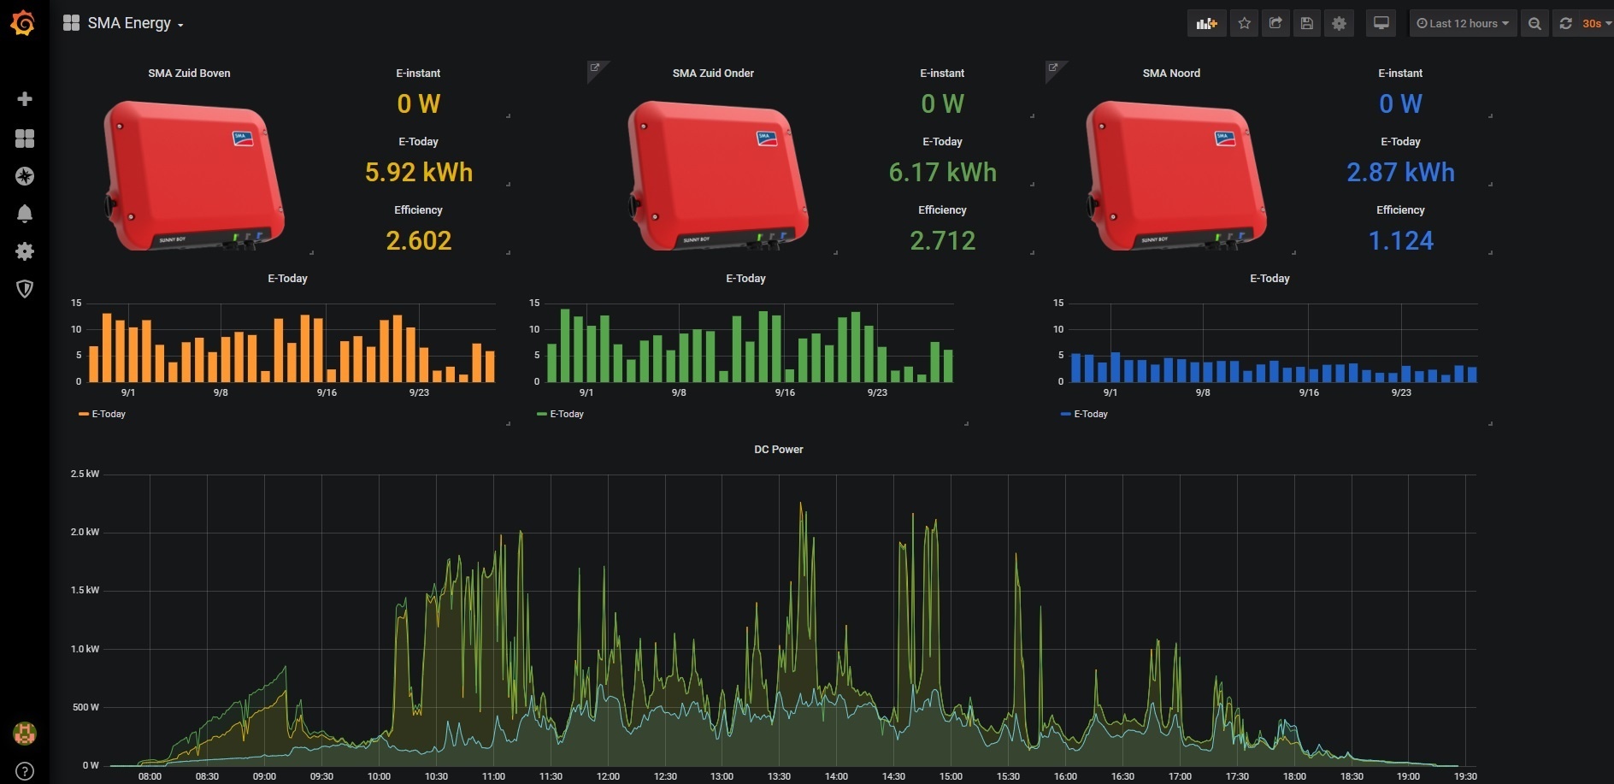Open the Help question mark icon
The height and width of the screenshot is (784, 1614).
[x=25, y=770]
